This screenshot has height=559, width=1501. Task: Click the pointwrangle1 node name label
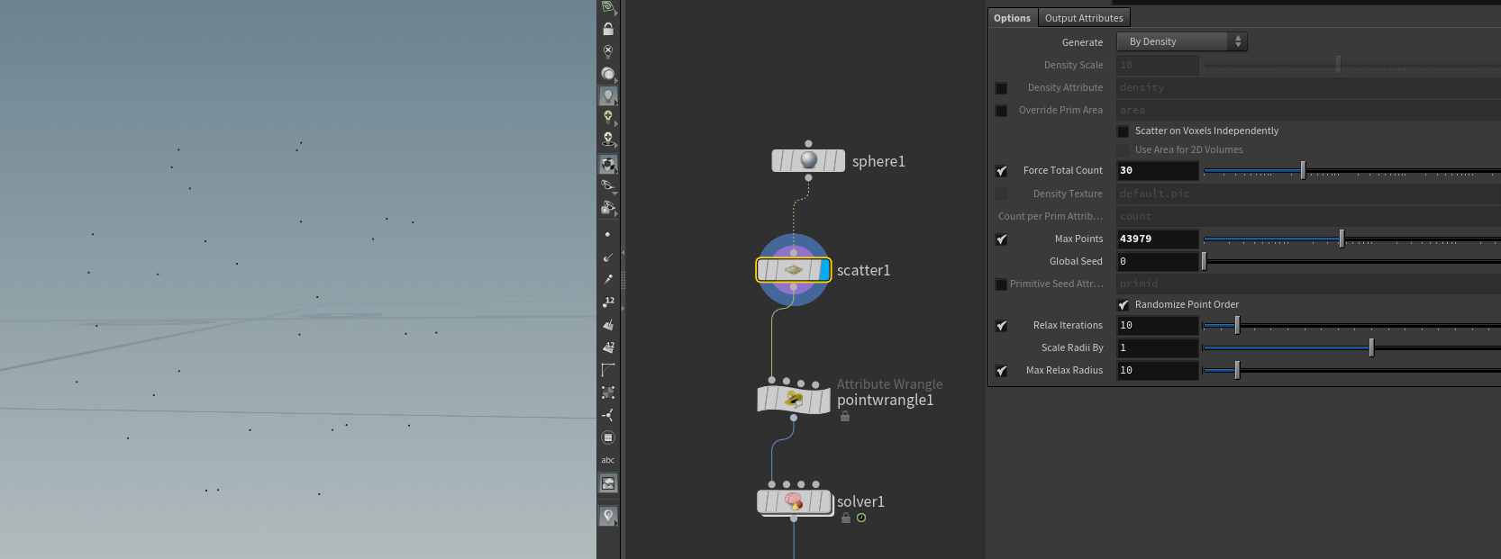pyautogui.click(x=885, y=400)
